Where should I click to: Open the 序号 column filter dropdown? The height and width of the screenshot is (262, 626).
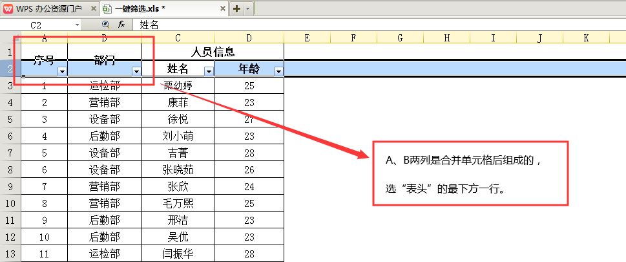62,72
